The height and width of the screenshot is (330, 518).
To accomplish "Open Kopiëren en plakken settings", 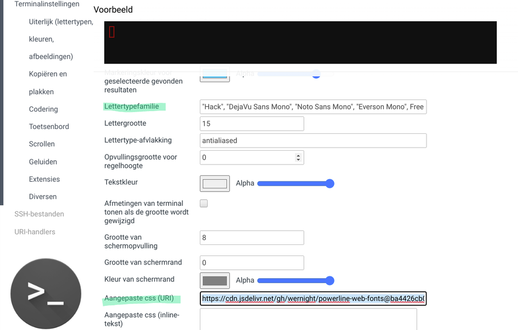I will pos(48,82).
